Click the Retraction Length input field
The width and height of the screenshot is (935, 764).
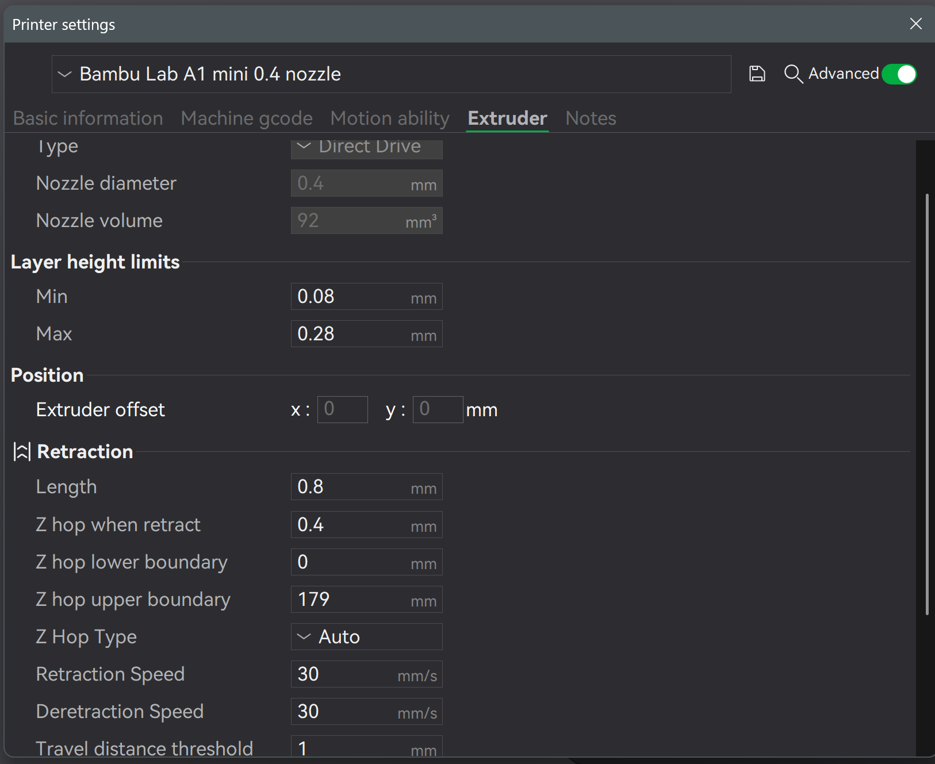367,487
